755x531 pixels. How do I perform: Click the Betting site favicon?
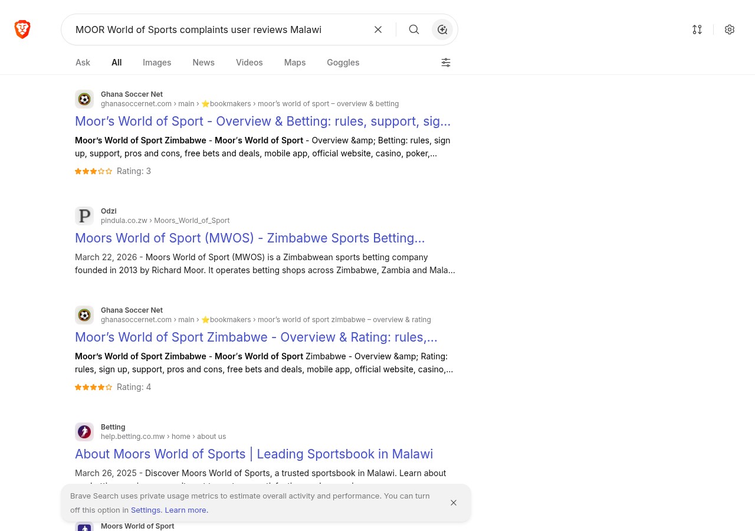pos(84,432)
